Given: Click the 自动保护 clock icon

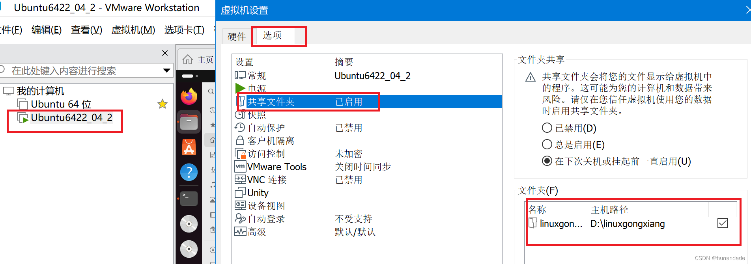Looking at the screenshot, I should click(240, 127).
